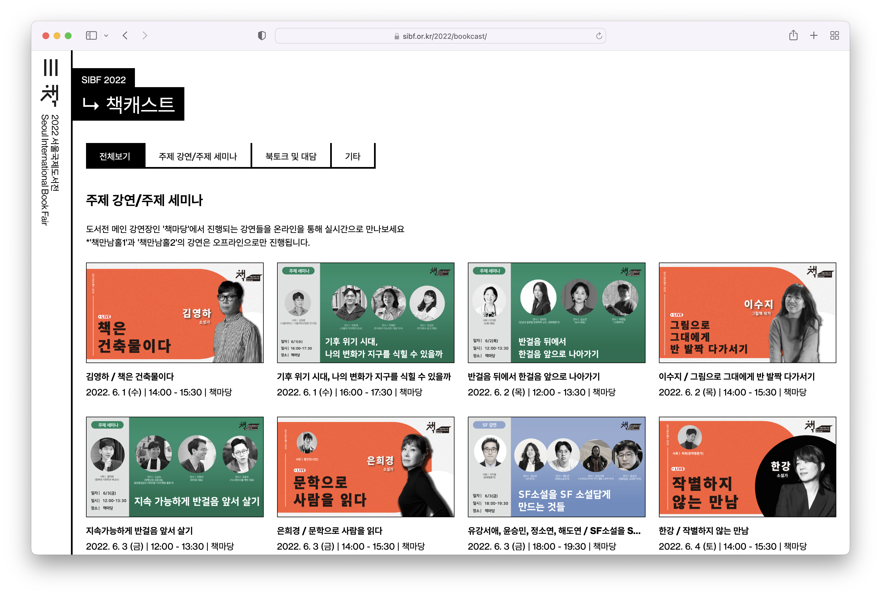This screenshot has height=596, width=881.
Task: Reload the page with refresh icon
Action: [x=599, y=36]
